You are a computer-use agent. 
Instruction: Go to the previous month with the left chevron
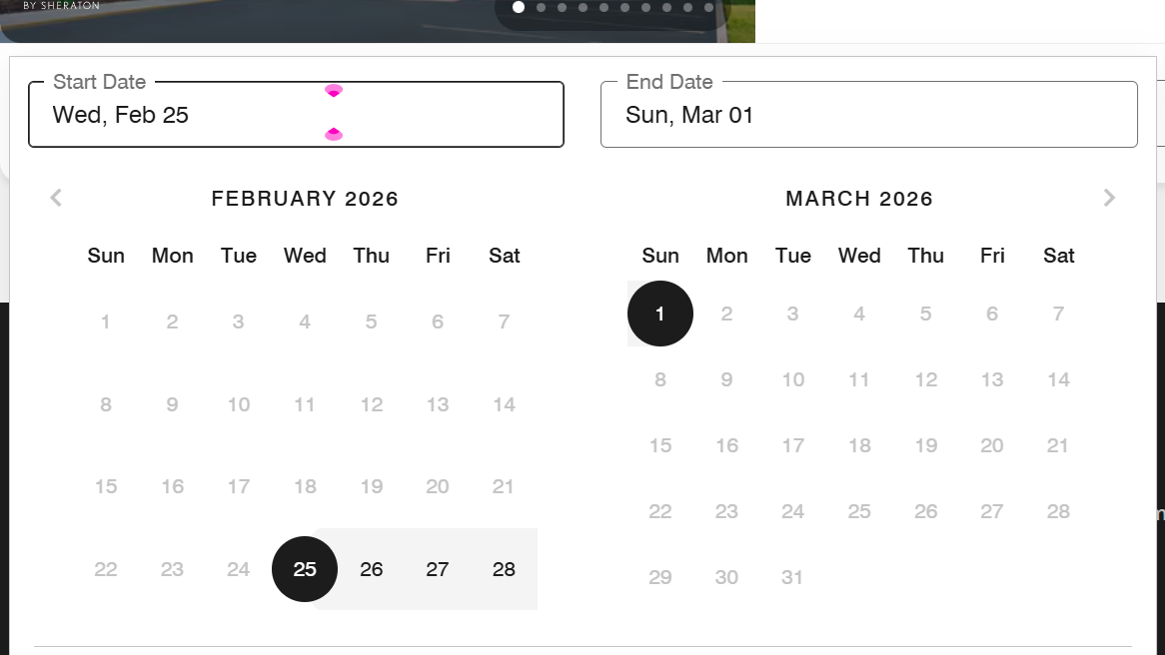click(x=56, y=198)
